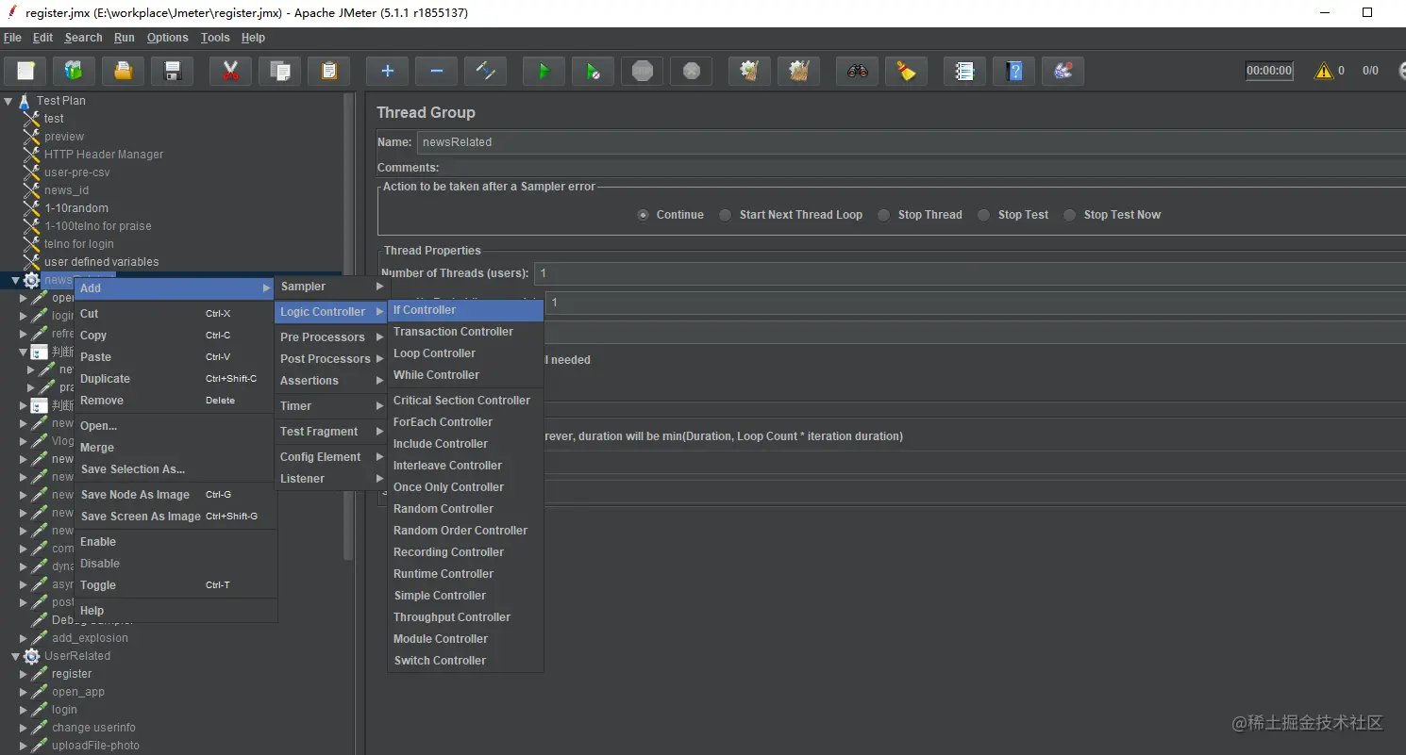Click the tree panel vertical scrollbar
The width and height of the screenshot is (1406, 755).
pyautogui.click(x=349, y=325)
